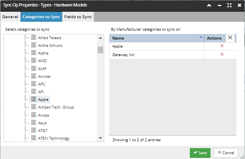Open the General tab
245x159 pixels.
coord(10,17)
